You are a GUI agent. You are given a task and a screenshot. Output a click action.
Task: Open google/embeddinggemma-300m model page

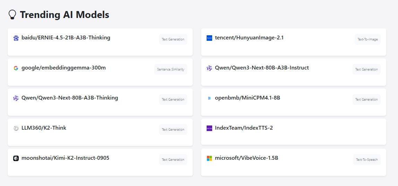63,68
